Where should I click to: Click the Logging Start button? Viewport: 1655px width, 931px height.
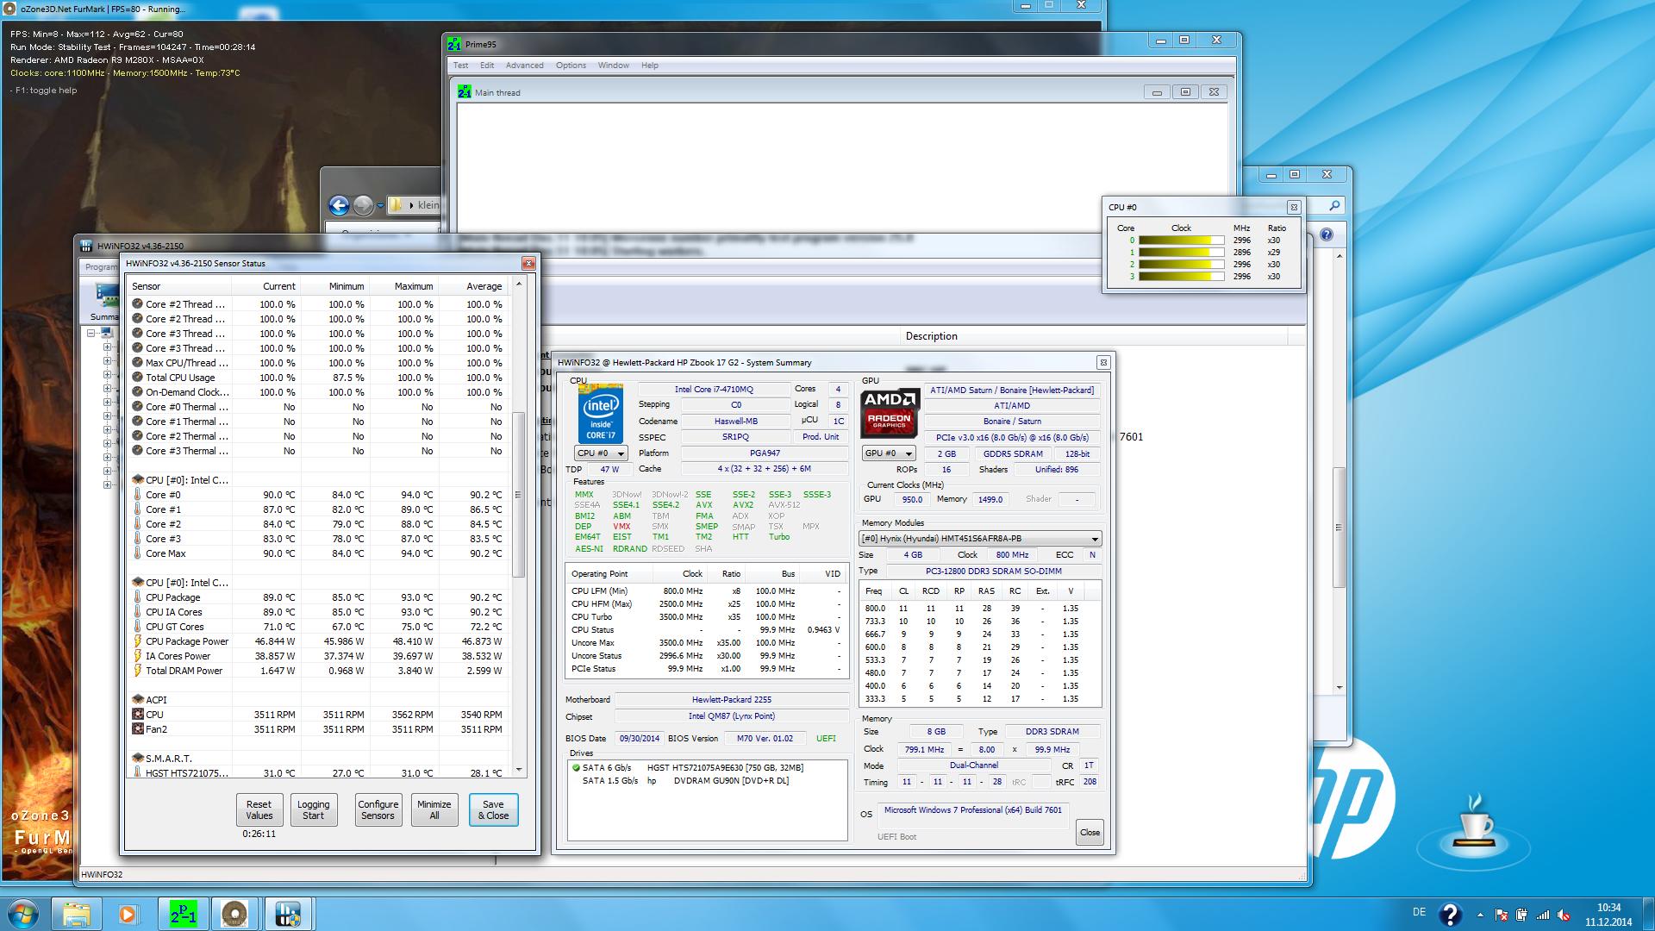[x=313, y=809]
